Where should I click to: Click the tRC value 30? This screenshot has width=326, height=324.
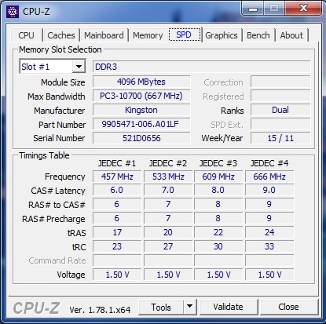tap(218, 246)
